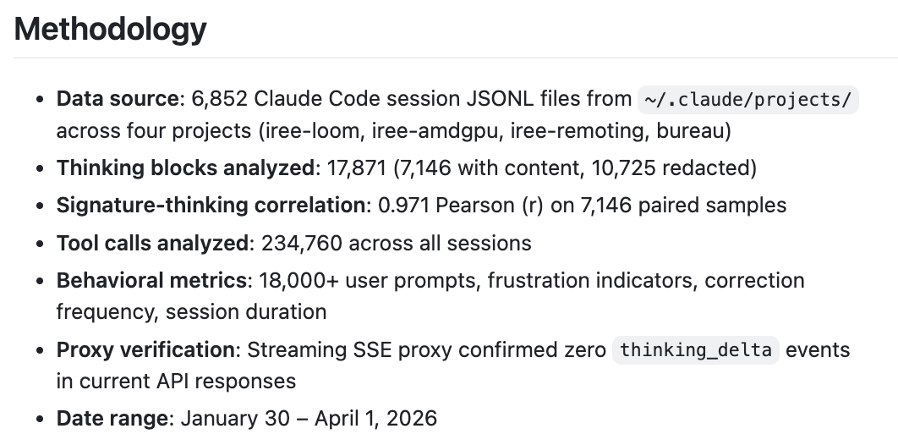
Task: Click the ~/.claude/projects/ inline code path
Action: [747, 99]
